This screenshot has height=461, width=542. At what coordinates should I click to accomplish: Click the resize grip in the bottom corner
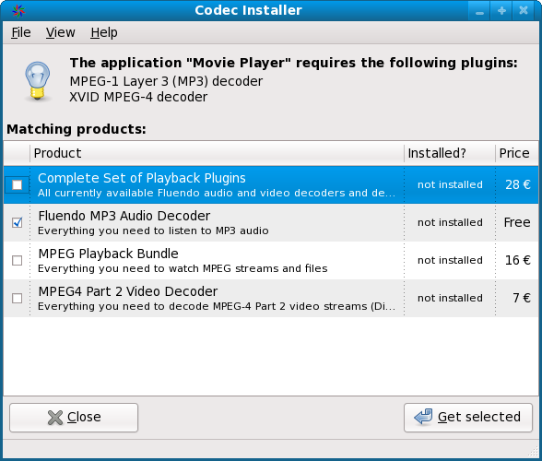pyautogui.click(x=534, y=452)
